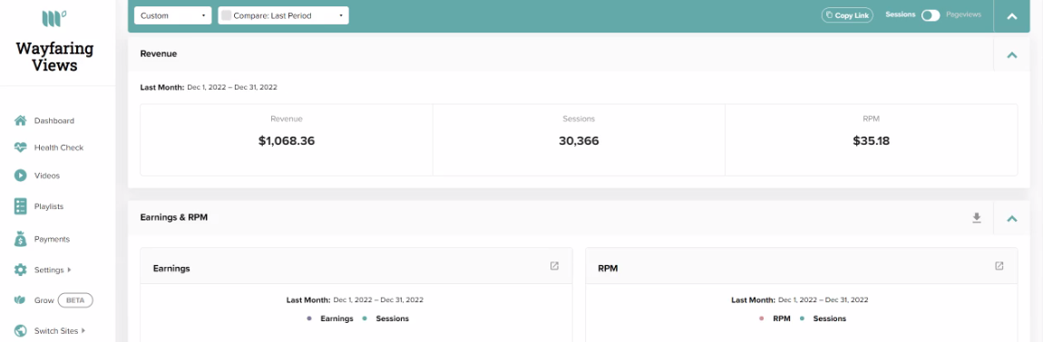Click the Payments money bag icon
This screenshot has height=342, width=1043.
21,238
